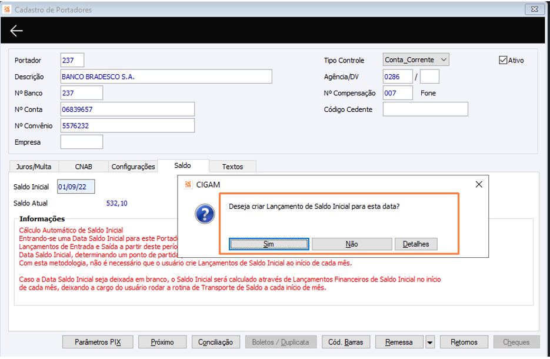Click the Código Cedente field
This screenshot has width=550, height=359.
click(x=425, y=109)
